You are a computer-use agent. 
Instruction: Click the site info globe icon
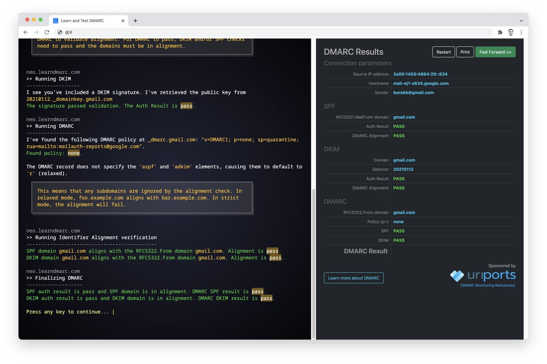click(x=59, y=32)
